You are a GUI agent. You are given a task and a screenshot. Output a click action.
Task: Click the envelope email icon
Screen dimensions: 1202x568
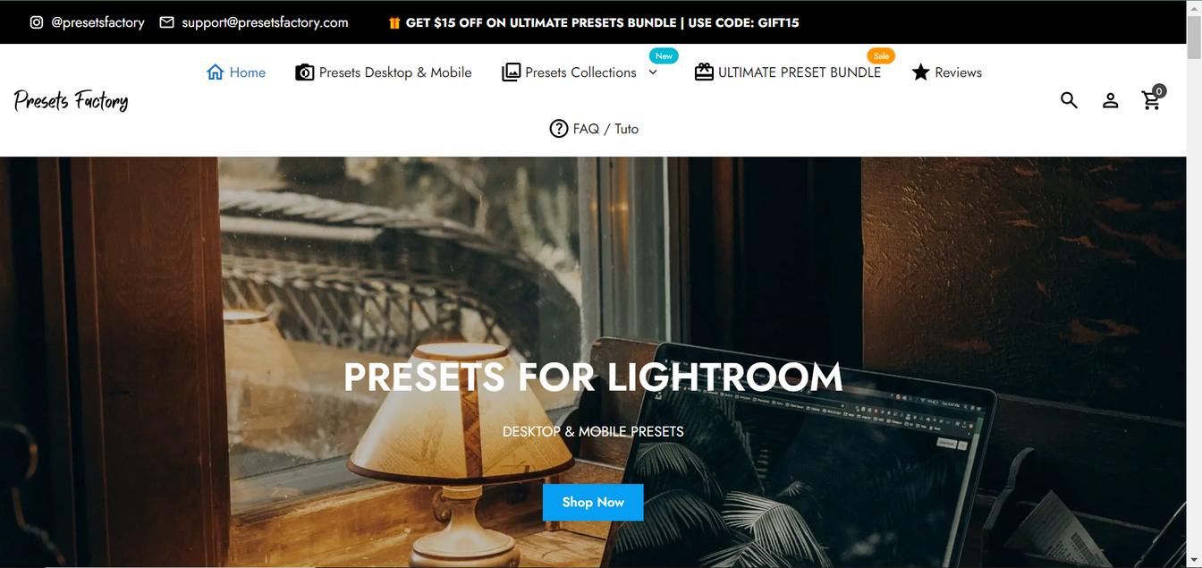pyautogui.click(x=166, y=22)
